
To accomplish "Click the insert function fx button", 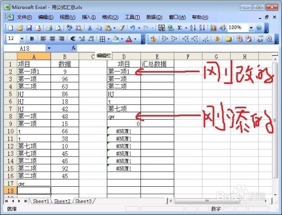I will (74, 49).
